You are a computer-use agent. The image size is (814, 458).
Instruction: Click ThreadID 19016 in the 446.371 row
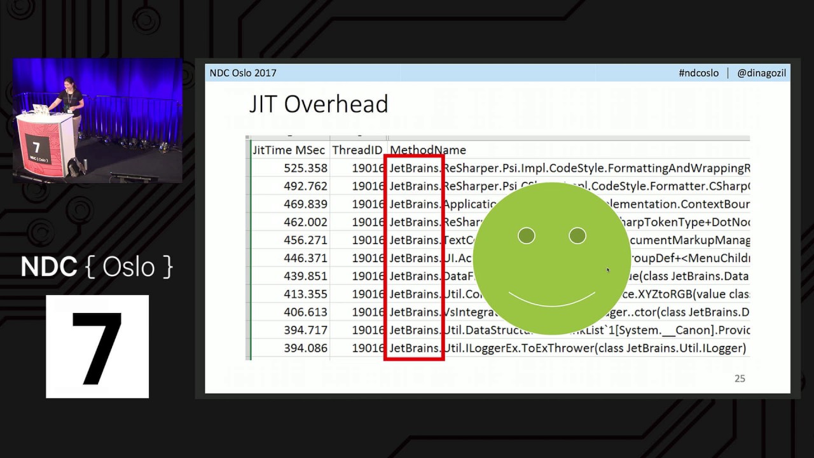[368, 258]
